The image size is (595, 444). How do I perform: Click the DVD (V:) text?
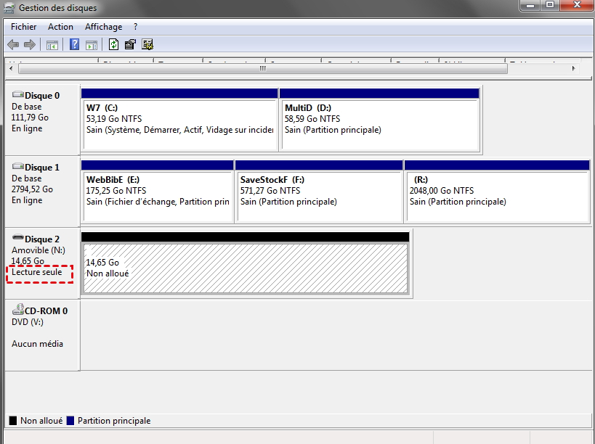[x=28, y=322]
